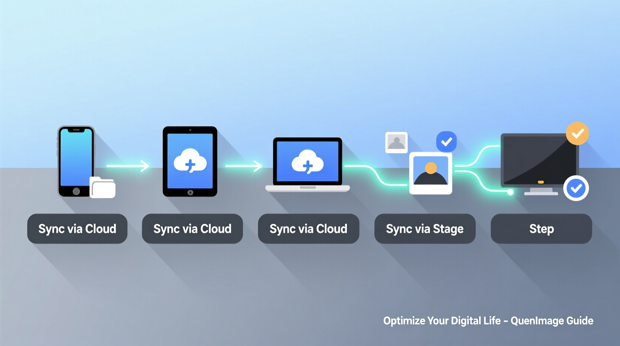620x346 pixels.
Task: Select the cloud sync icon on the laptop screen
Action: coord(308,162)
